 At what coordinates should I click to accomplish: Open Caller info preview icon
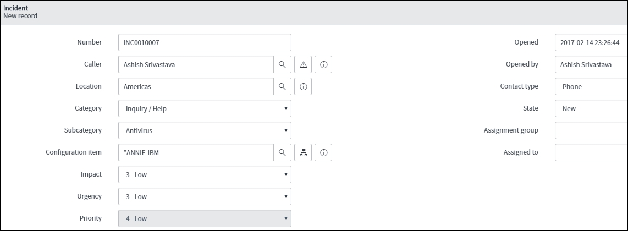pos(323,64)
